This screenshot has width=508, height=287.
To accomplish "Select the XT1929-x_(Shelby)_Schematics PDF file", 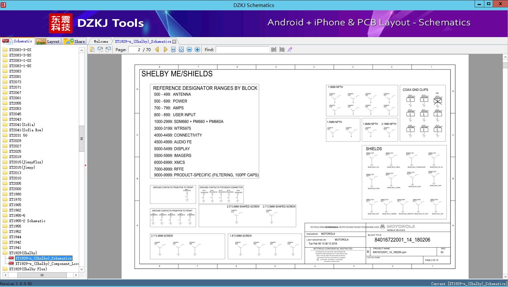I will pos(44,258).
